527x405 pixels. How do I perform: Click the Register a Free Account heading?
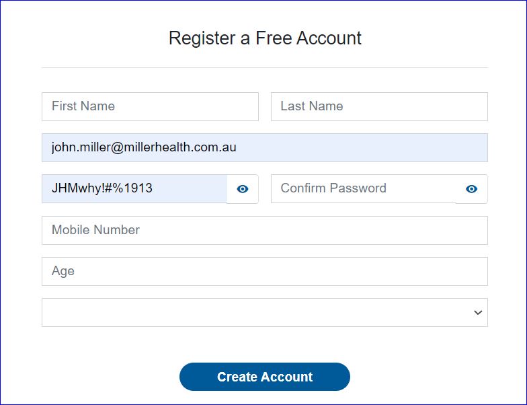coord(265,38)
